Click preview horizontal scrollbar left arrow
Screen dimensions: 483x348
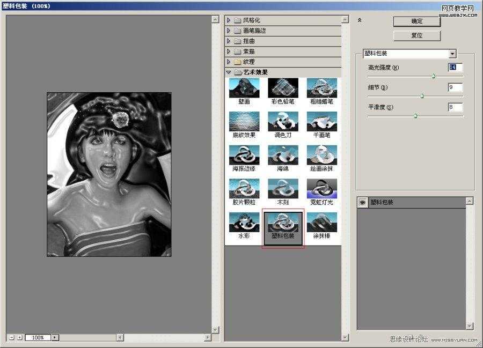(120, 337)
